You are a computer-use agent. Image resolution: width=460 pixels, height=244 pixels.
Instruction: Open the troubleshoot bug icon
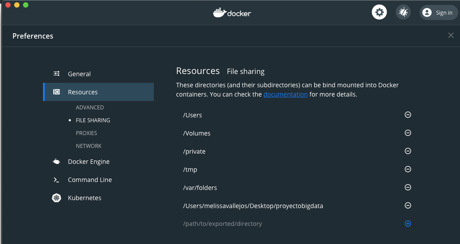[x=403, y=12]
